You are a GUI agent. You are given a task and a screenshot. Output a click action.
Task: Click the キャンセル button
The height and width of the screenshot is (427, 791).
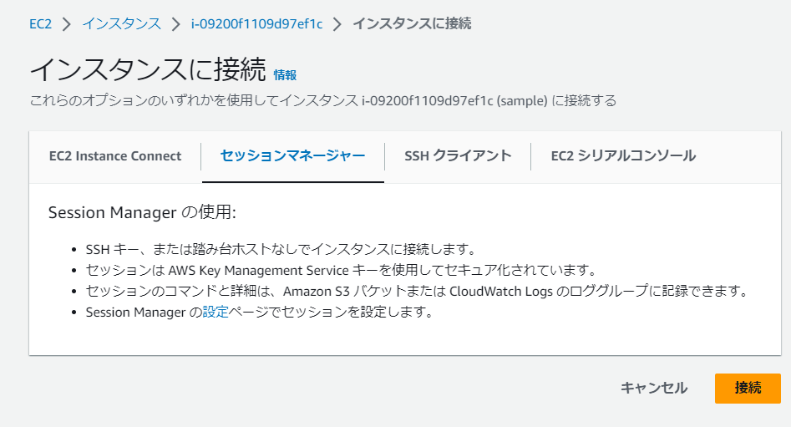654,388
